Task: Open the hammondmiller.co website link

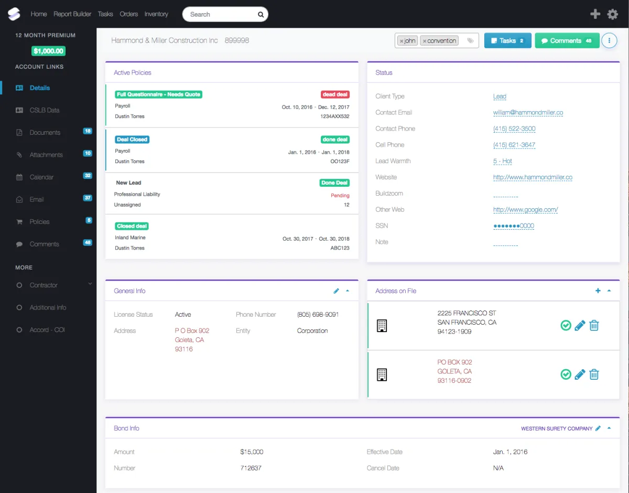Action: coord(533,177)
